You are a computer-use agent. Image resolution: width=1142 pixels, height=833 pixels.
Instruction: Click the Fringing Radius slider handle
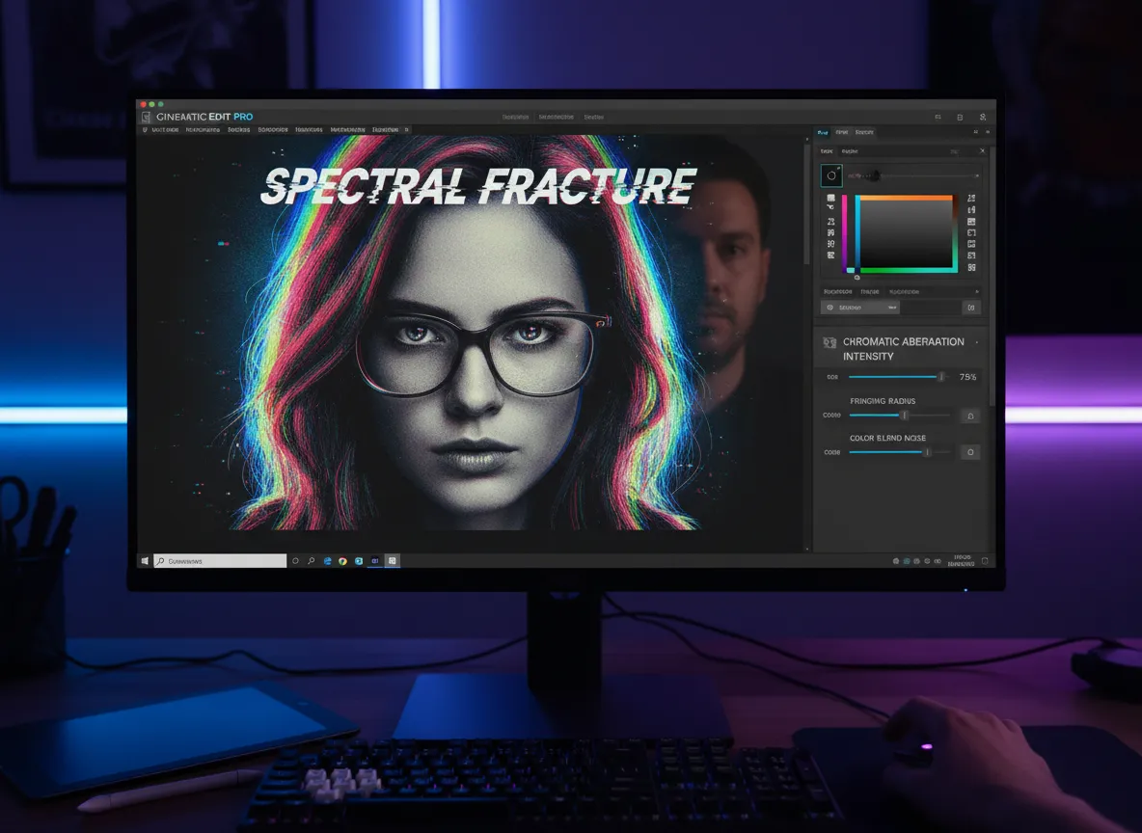point(904,416)
